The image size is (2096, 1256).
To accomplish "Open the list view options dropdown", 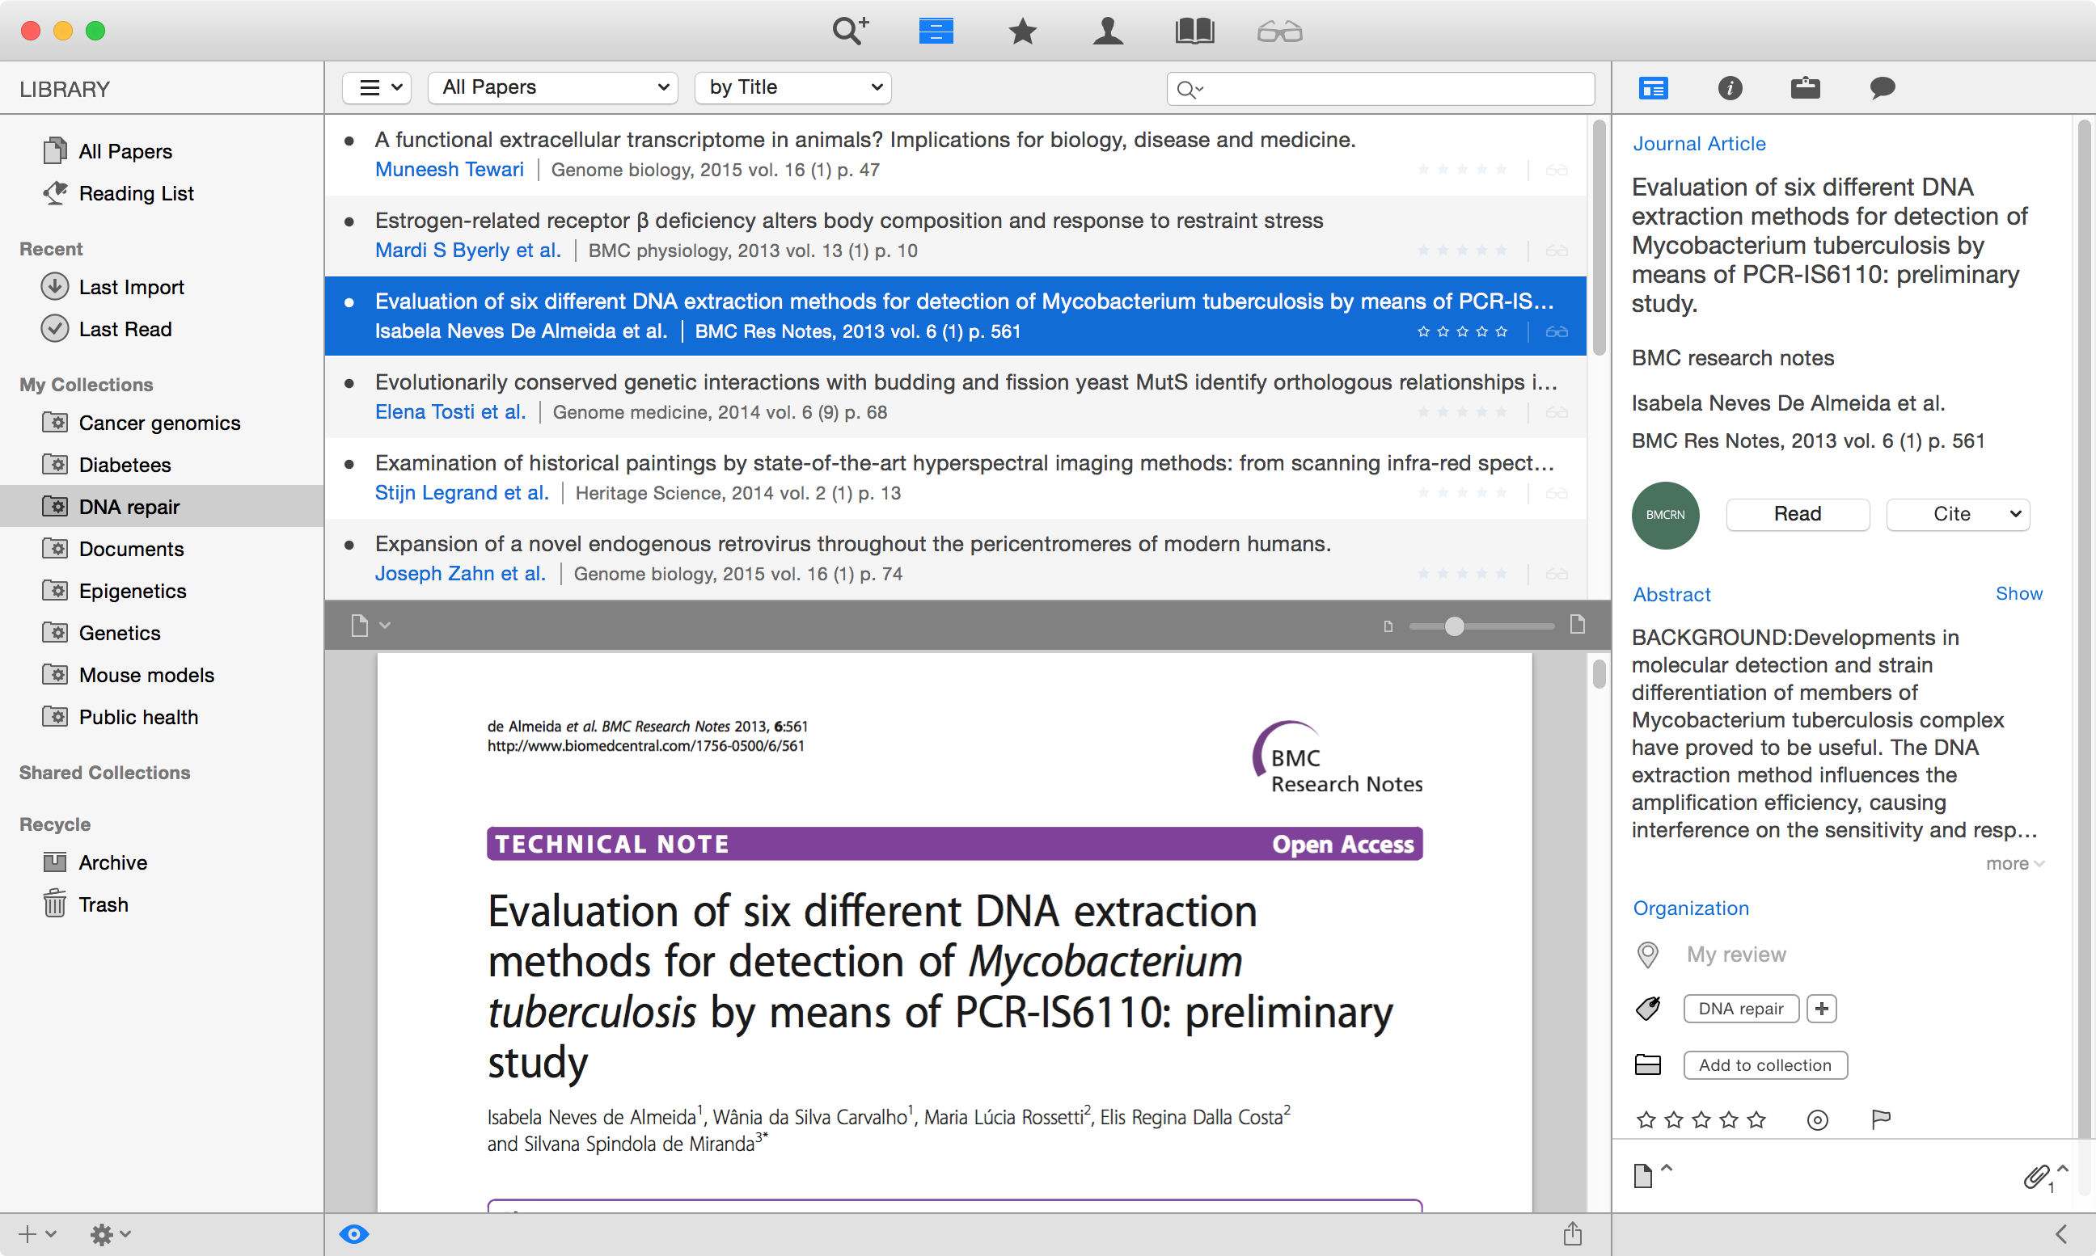I will (378, 87).
